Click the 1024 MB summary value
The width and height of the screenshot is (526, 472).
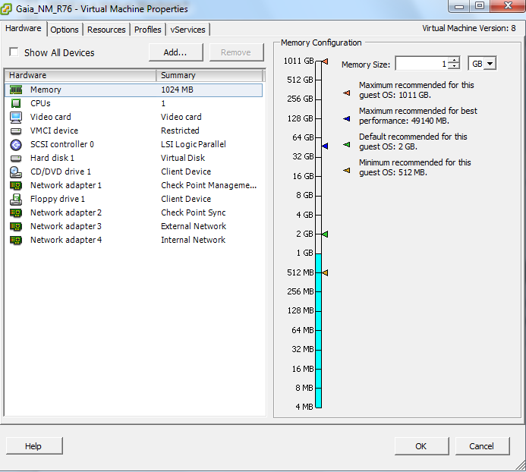pos(177,90)
